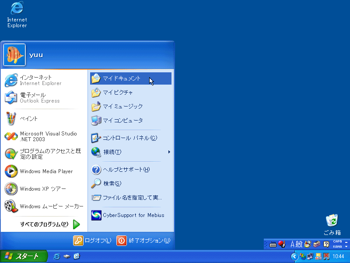This screenshot has height=263, width=350.
Task: Launch CyberSupport for Mebius
Action: (131, 215)
